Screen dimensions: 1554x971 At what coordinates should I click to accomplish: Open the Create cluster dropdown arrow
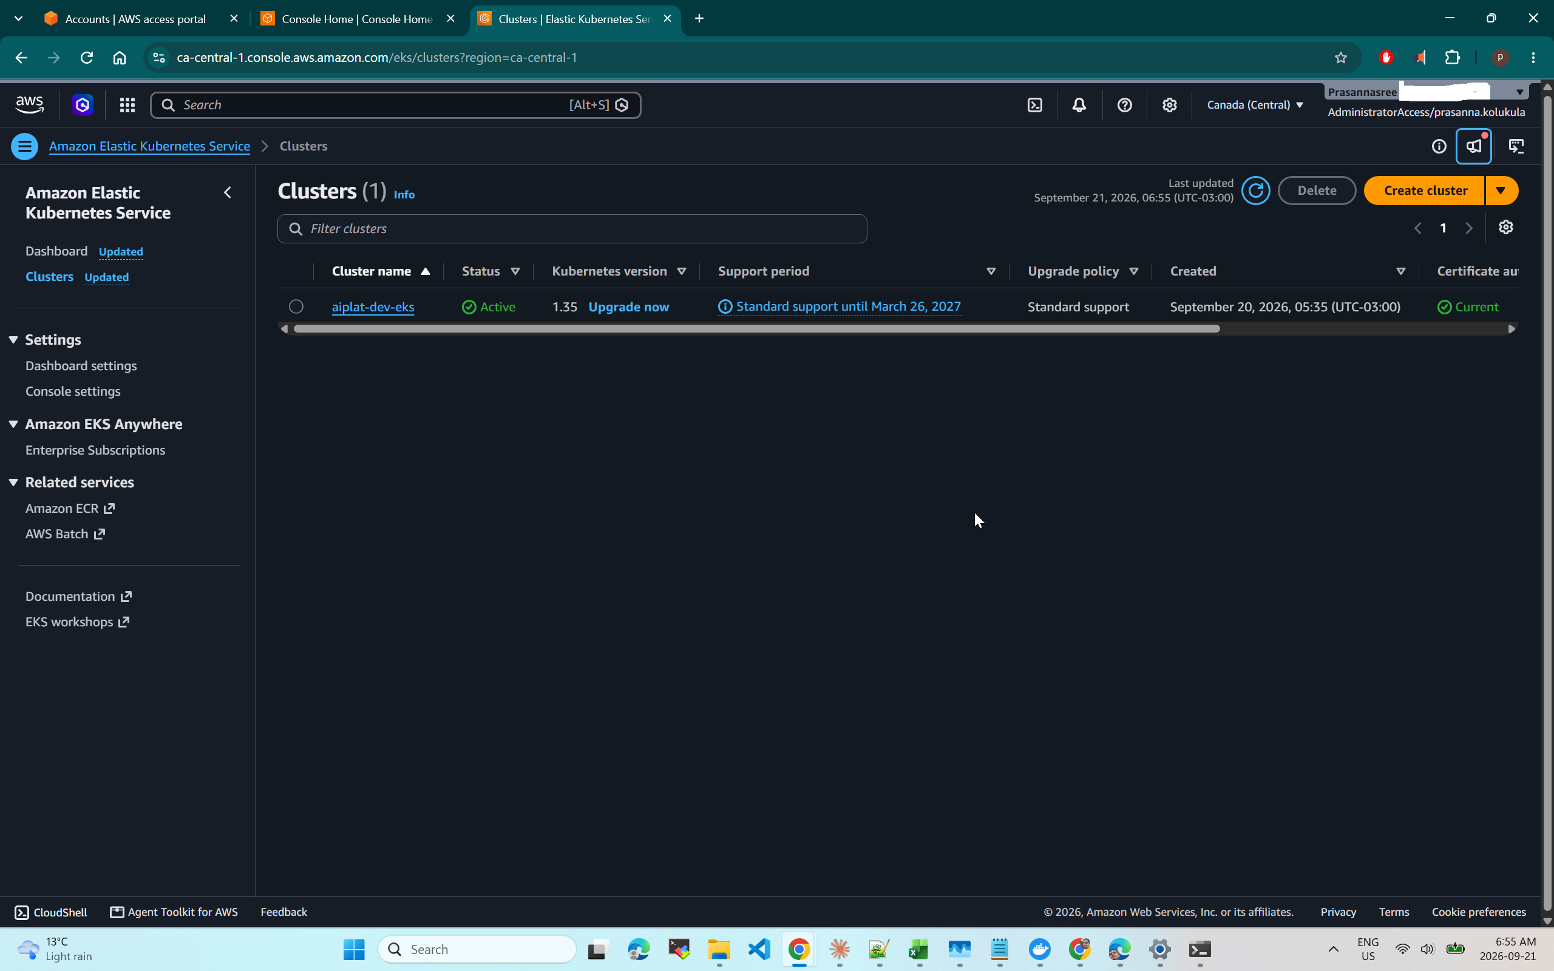click(x=1501, y=191)
